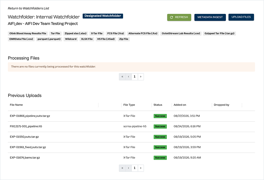Click date 08/19/2026, 9:20 AM
264x180 pixels.
(187, 158)
